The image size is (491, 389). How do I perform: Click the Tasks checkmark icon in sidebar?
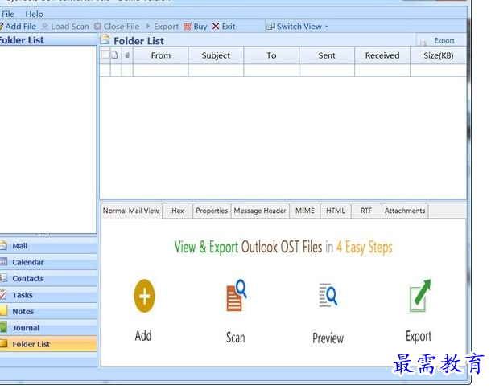[3, 295]
